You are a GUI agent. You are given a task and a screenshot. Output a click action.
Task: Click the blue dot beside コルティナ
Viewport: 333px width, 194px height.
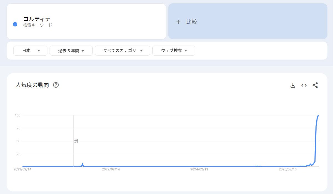coord(15,24)
